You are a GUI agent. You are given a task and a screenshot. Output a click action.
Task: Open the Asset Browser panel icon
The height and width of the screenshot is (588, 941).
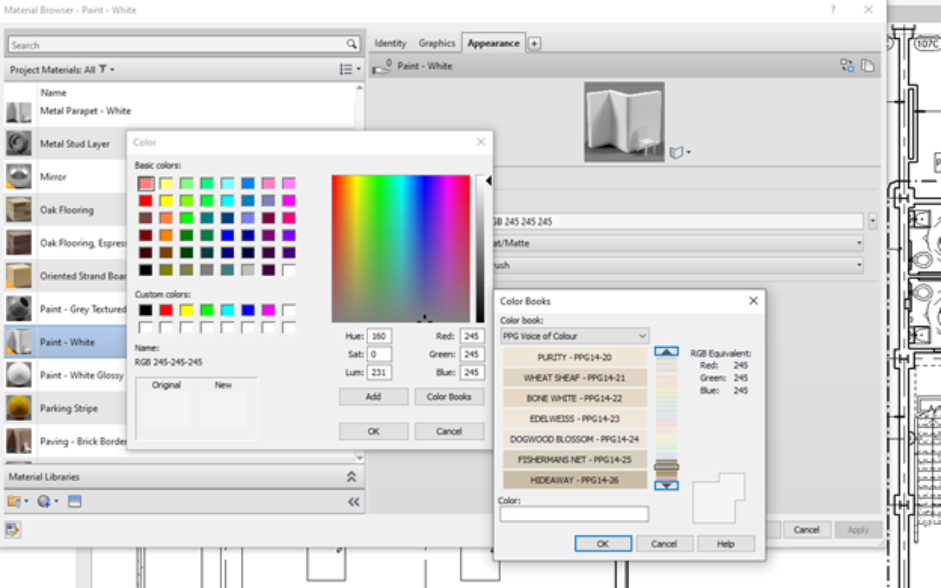pos(74,501)
